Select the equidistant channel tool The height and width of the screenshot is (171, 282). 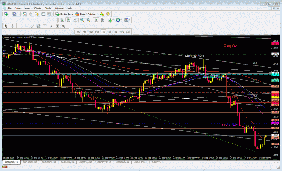pos(38,26)
